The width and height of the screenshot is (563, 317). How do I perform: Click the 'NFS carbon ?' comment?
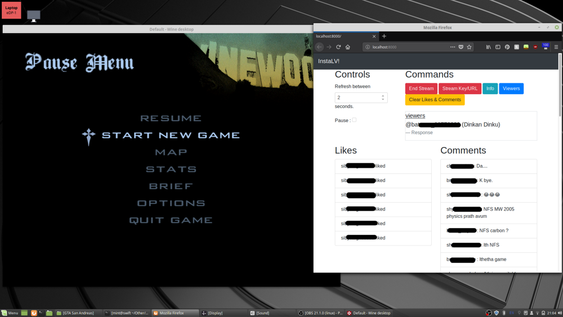(x=489, y=231)
